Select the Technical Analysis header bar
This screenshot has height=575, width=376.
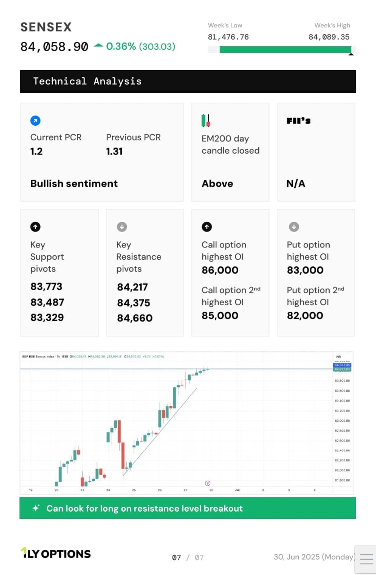[x=188, y=81]
